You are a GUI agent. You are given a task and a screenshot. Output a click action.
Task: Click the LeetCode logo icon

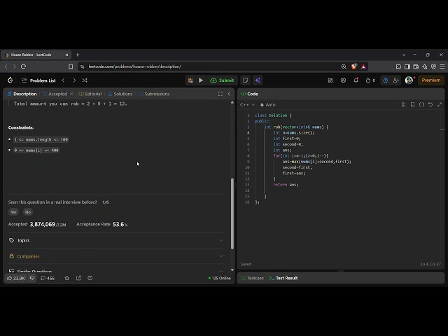[10, 80]
